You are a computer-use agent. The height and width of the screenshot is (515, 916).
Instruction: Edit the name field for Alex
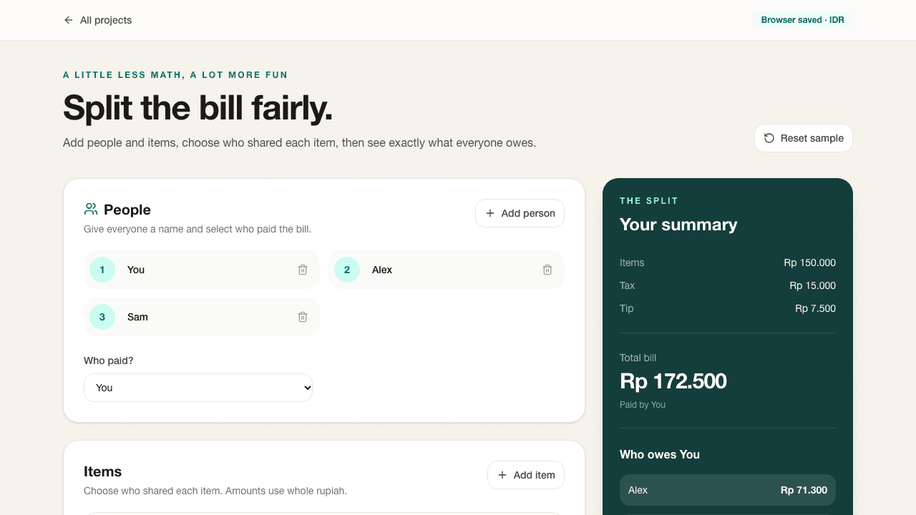(x=450, y=270)
